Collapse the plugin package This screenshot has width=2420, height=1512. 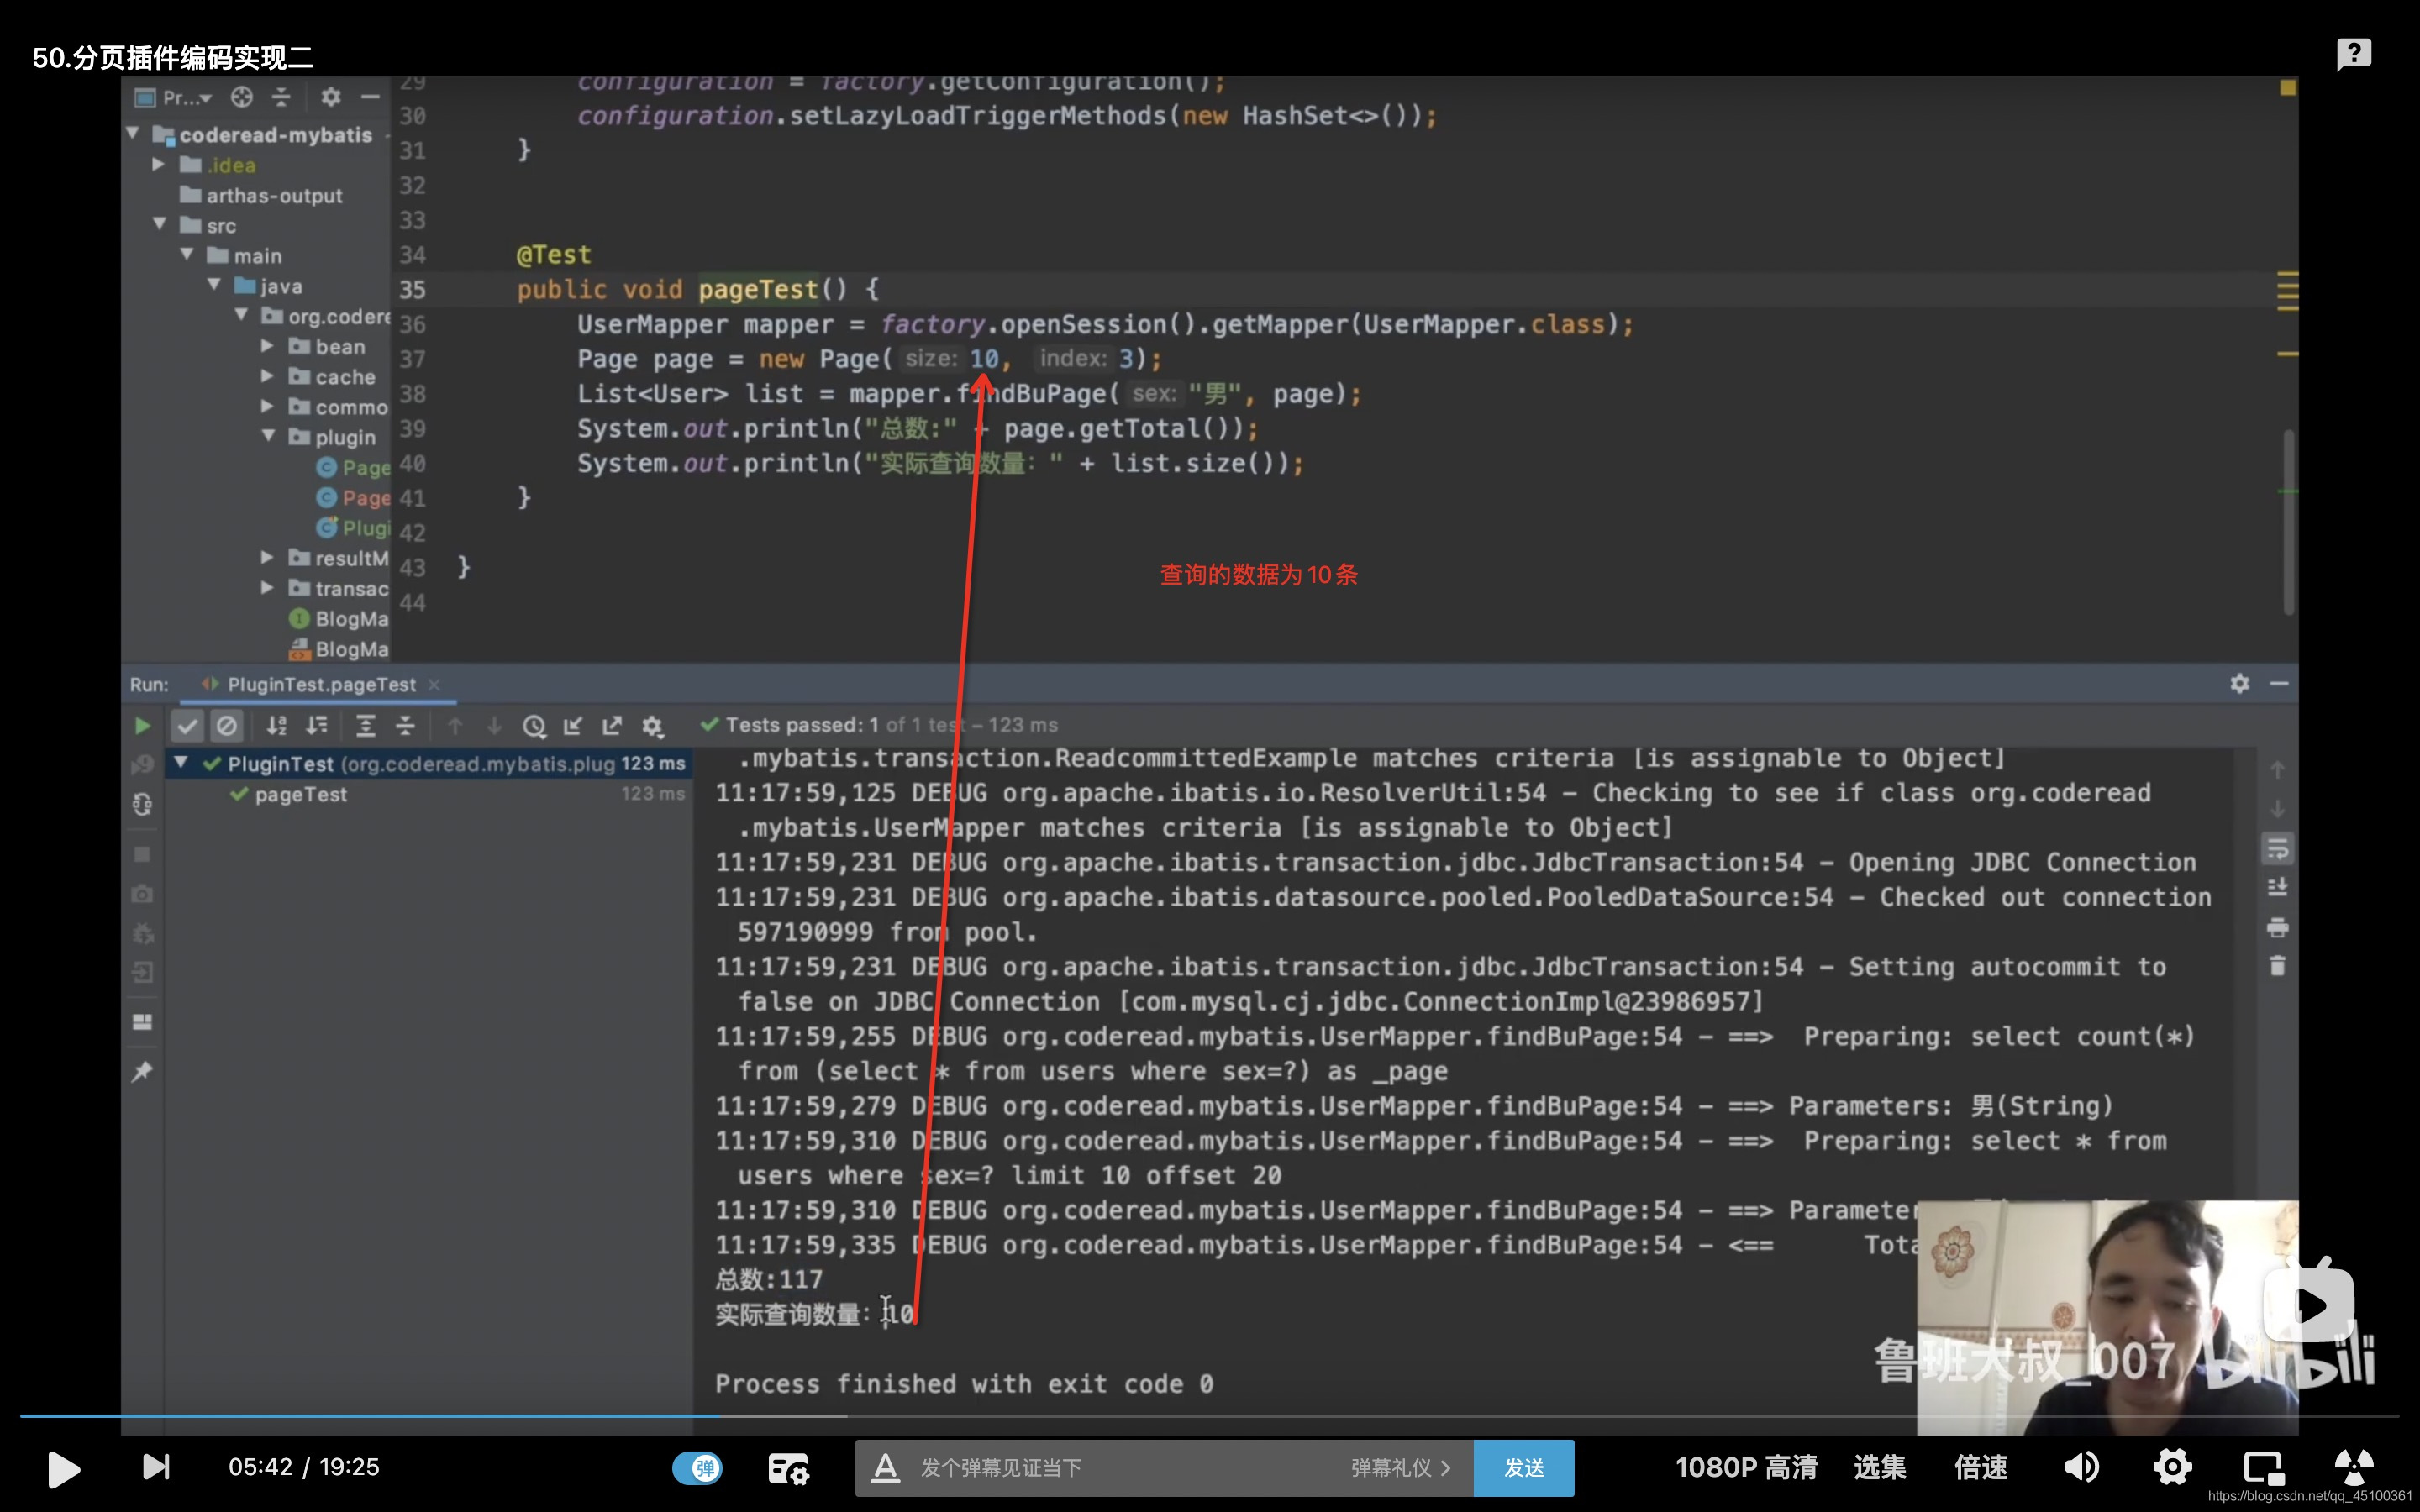(x=268, y=436)
